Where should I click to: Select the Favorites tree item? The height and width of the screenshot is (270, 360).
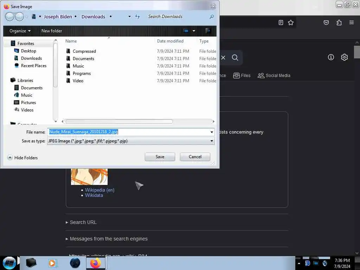(x=25, y=43)
